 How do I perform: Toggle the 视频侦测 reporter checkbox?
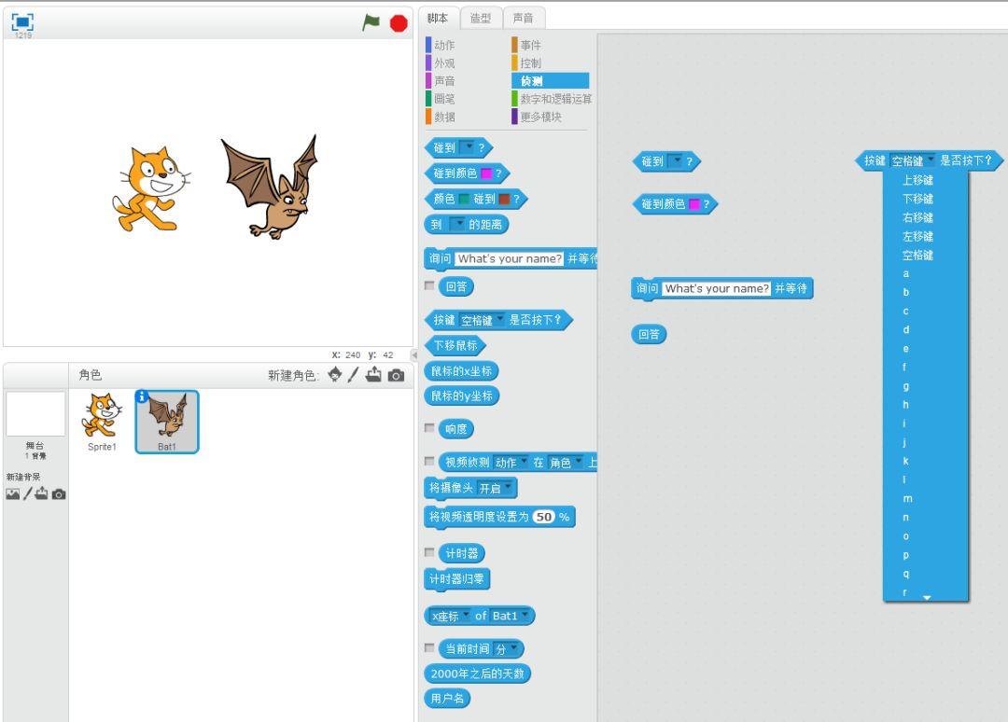[429, 461]
